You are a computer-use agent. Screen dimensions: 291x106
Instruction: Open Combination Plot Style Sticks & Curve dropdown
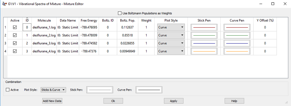[x=53, y=90]
